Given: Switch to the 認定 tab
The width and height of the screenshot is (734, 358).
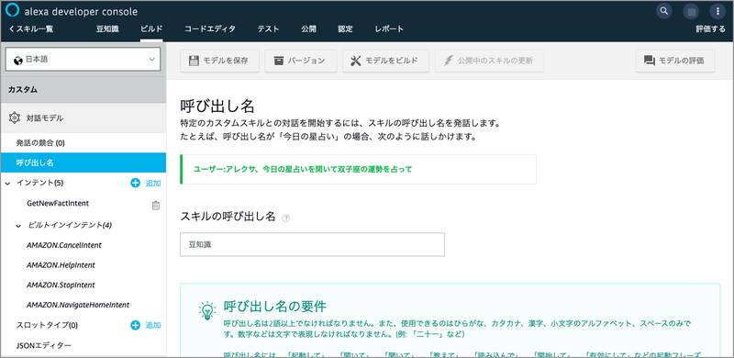Looking at the screenshot, I should [346, 29].
